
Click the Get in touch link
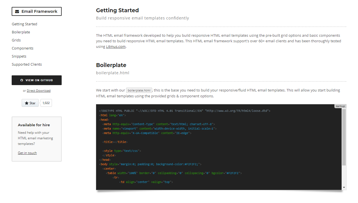(27, 153)
